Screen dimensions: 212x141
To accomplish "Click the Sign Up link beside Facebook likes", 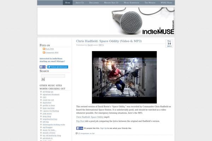I will (104, 128).
